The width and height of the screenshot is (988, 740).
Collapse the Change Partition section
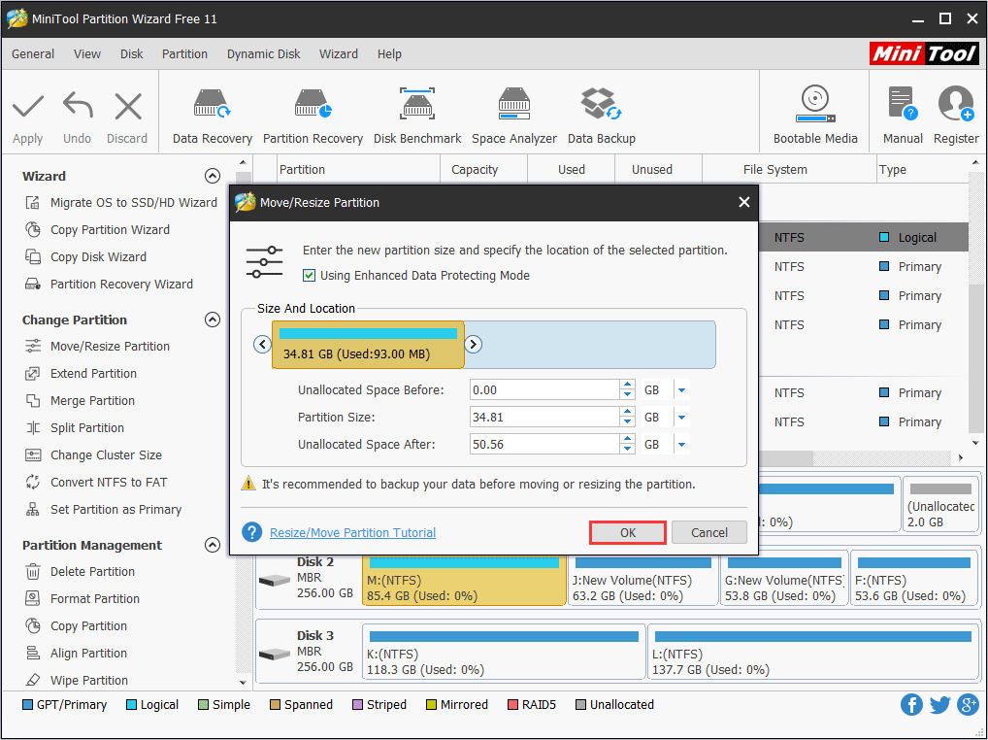pyautogui.click(x=213, y=320)
